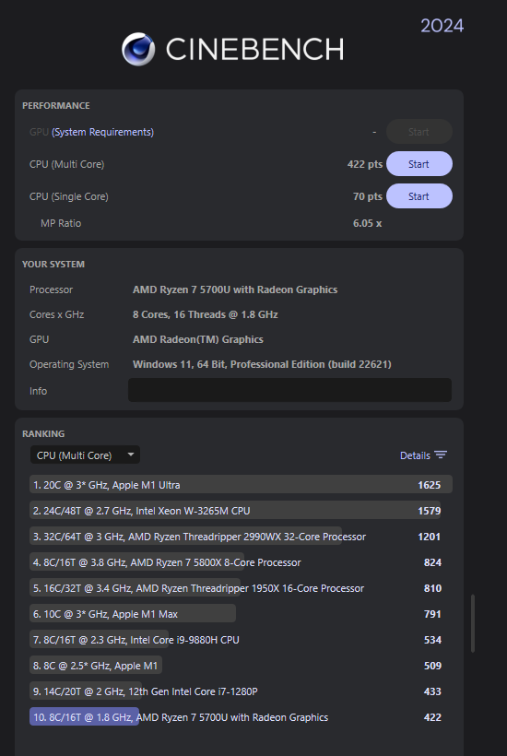Click the disabled GPU Start button
Screen dimensions: 507x756
point(419,132)
